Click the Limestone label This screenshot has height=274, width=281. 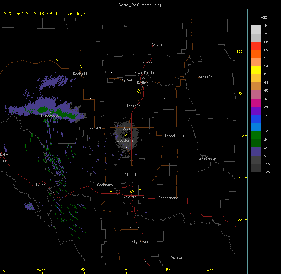tap(50, 116)
